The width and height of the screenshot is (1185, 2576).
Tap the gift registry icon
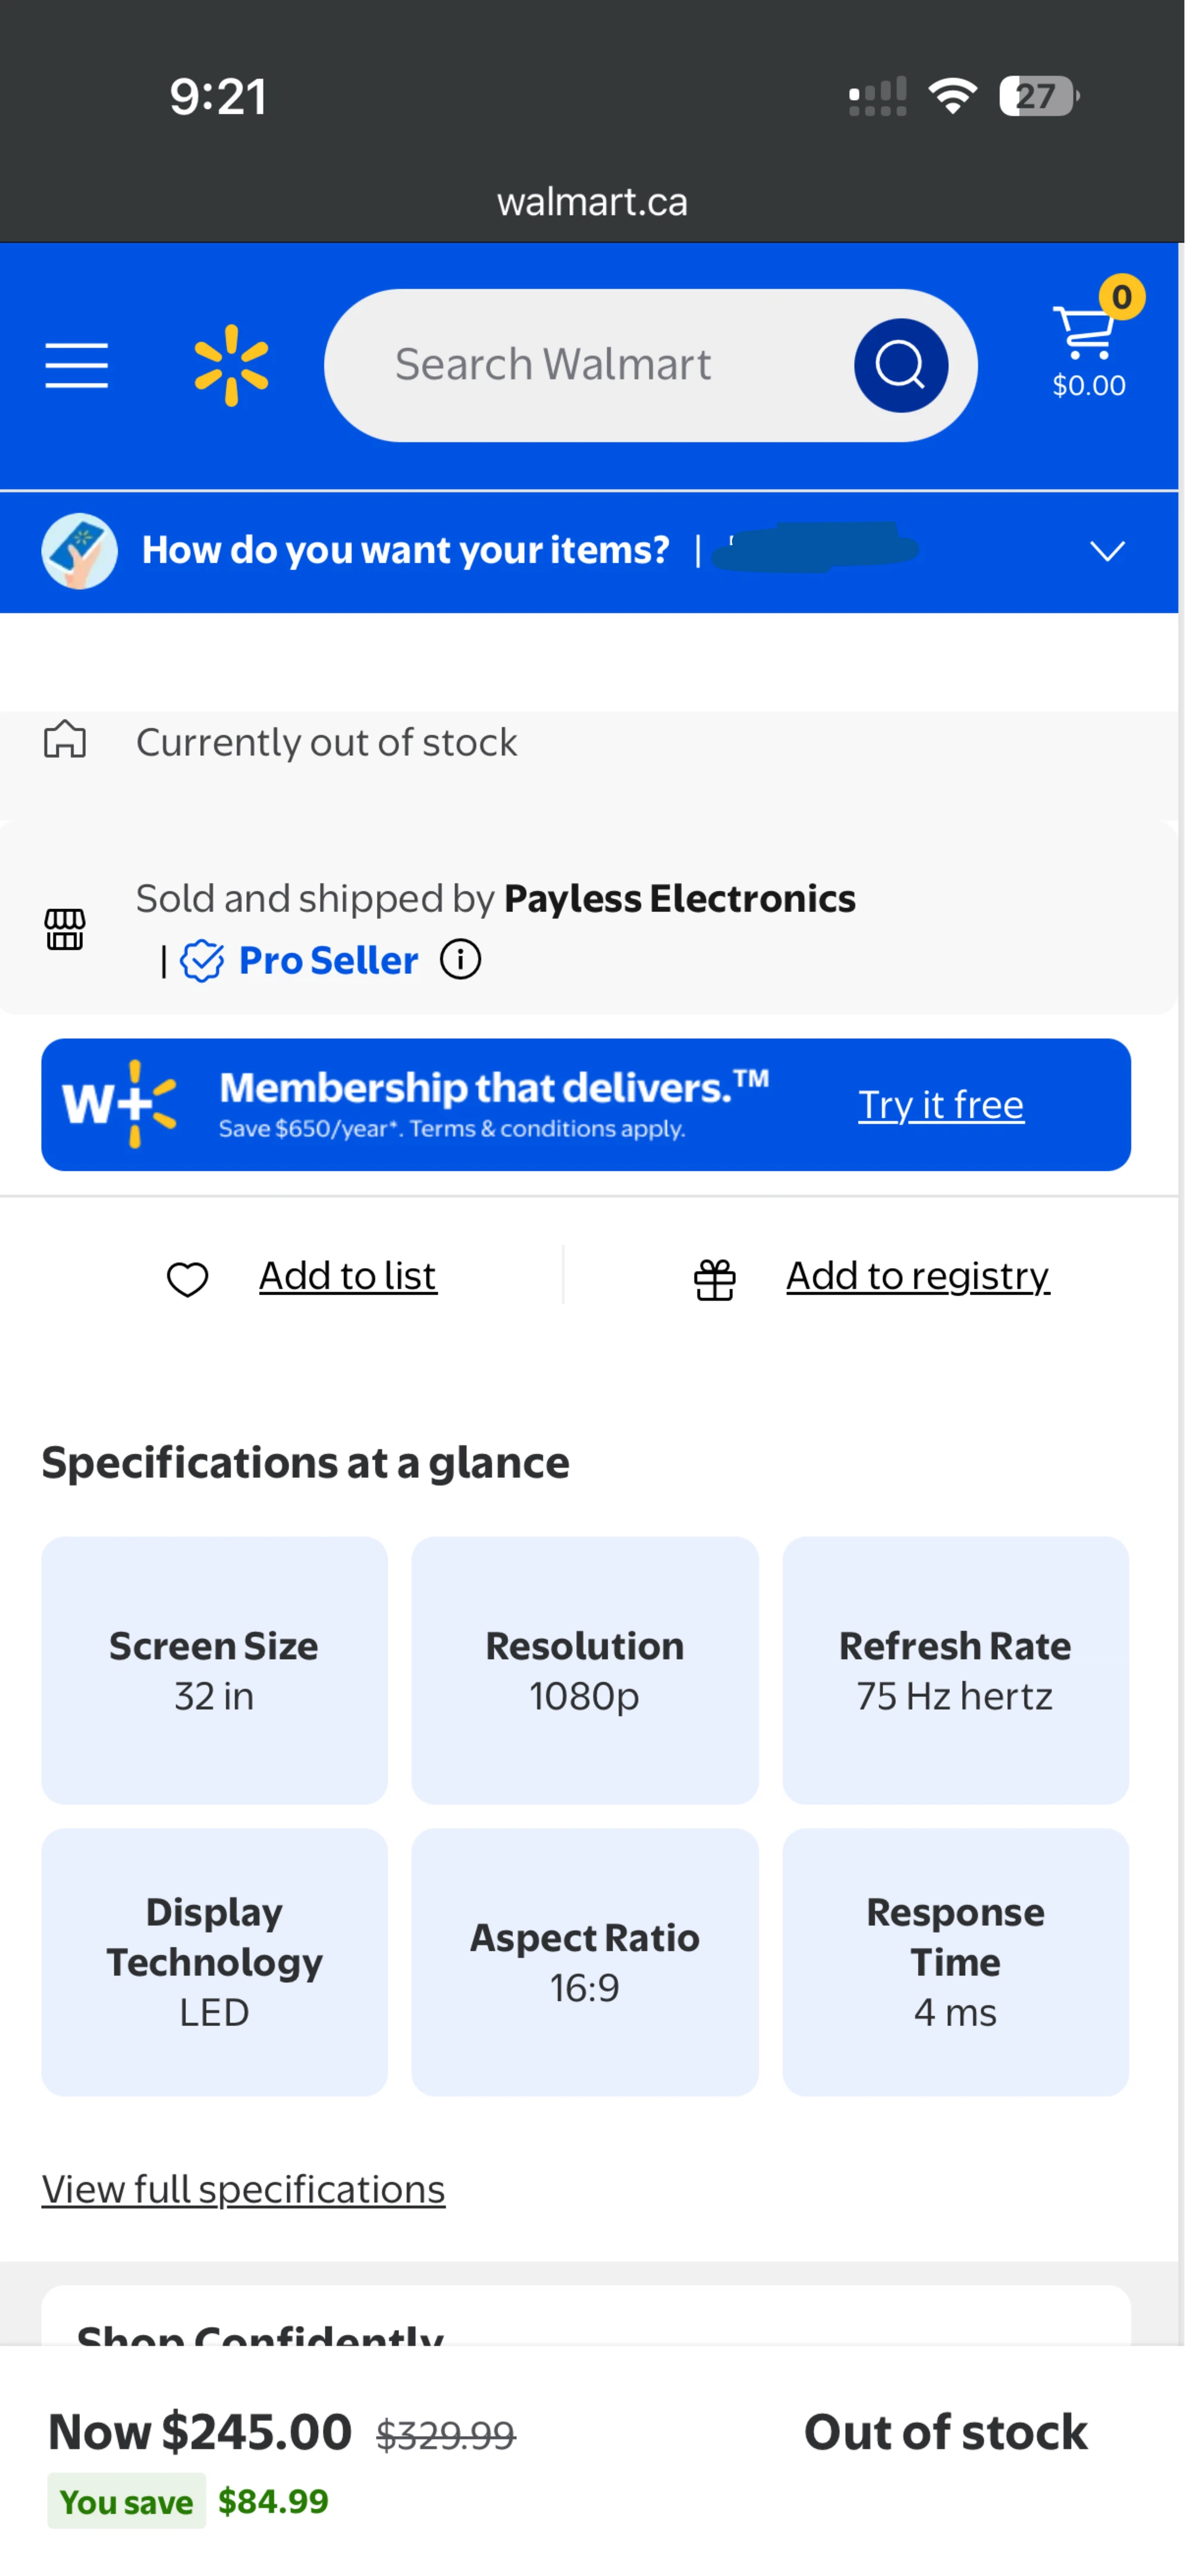(715, 1279)
